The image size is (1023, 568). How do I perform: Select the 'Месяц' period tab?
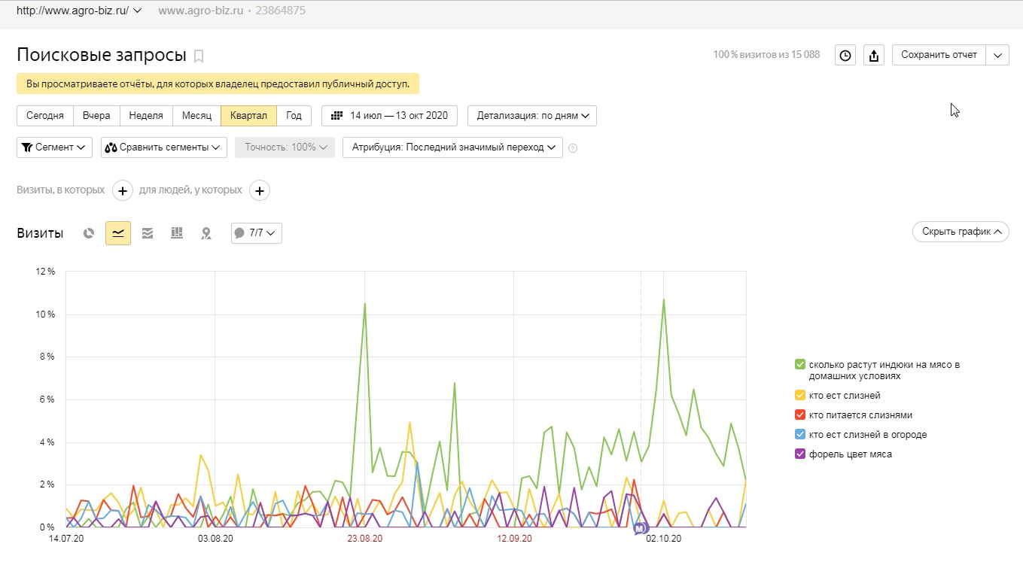pos(196,116)
